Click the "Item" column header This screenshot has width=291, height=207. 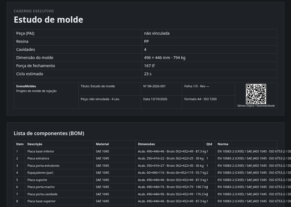20,144
